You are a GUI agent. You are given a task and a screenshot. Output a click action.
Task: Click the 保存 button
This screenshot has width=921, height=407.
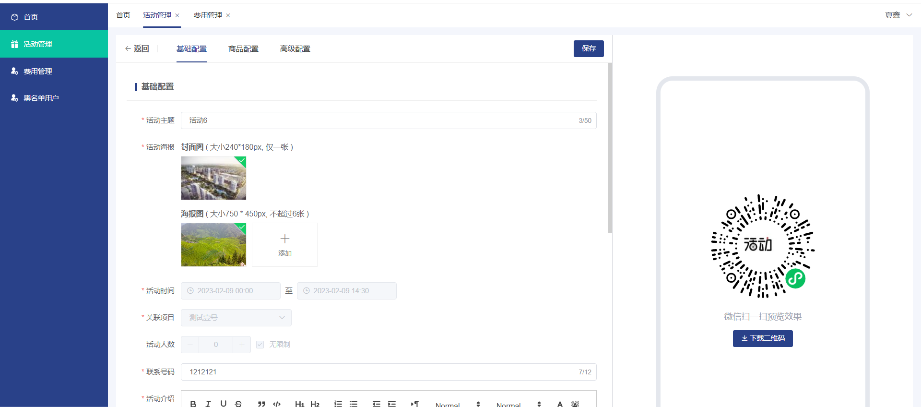point(589,48)
